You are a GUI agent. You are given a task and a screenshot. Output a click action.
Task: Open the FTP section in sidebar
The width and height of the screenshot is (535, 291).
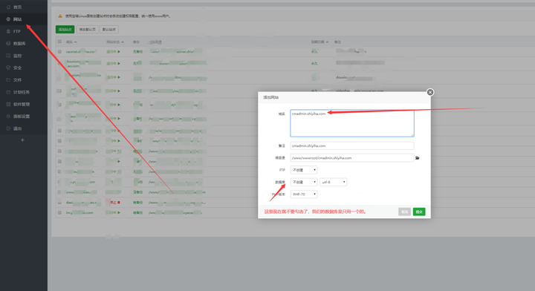coord(14,31)
